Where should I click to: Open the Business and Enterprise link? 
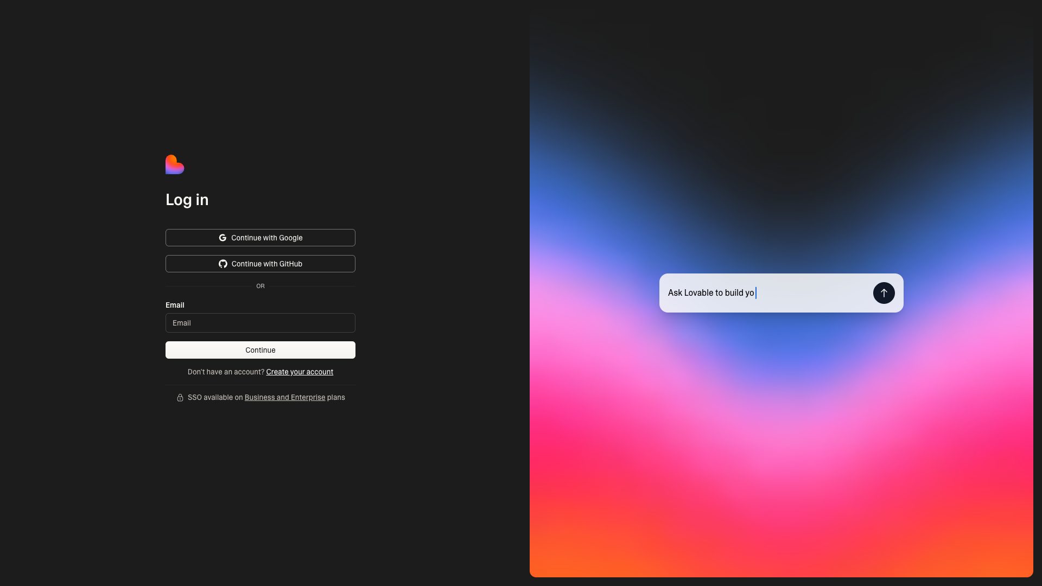pos(284,397)
